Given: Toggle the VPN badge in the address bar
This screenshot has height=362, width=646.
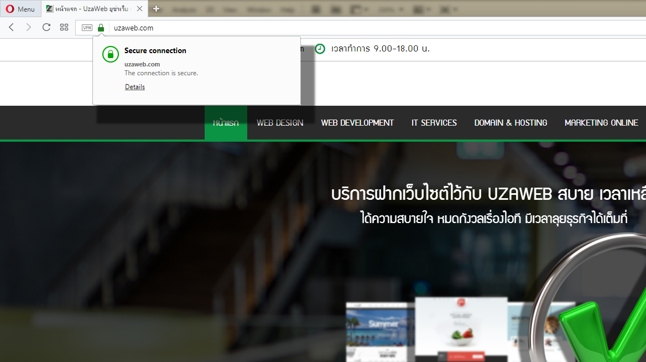Looking at the screenshot, I should (x=86, y=27).
